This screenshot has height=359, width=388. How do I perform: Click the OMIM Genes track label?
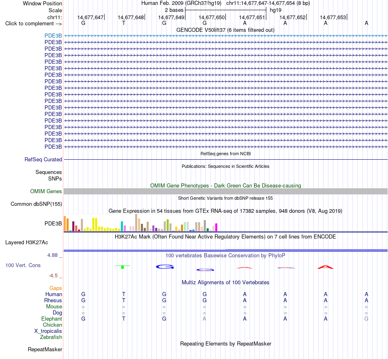[46, 191]
